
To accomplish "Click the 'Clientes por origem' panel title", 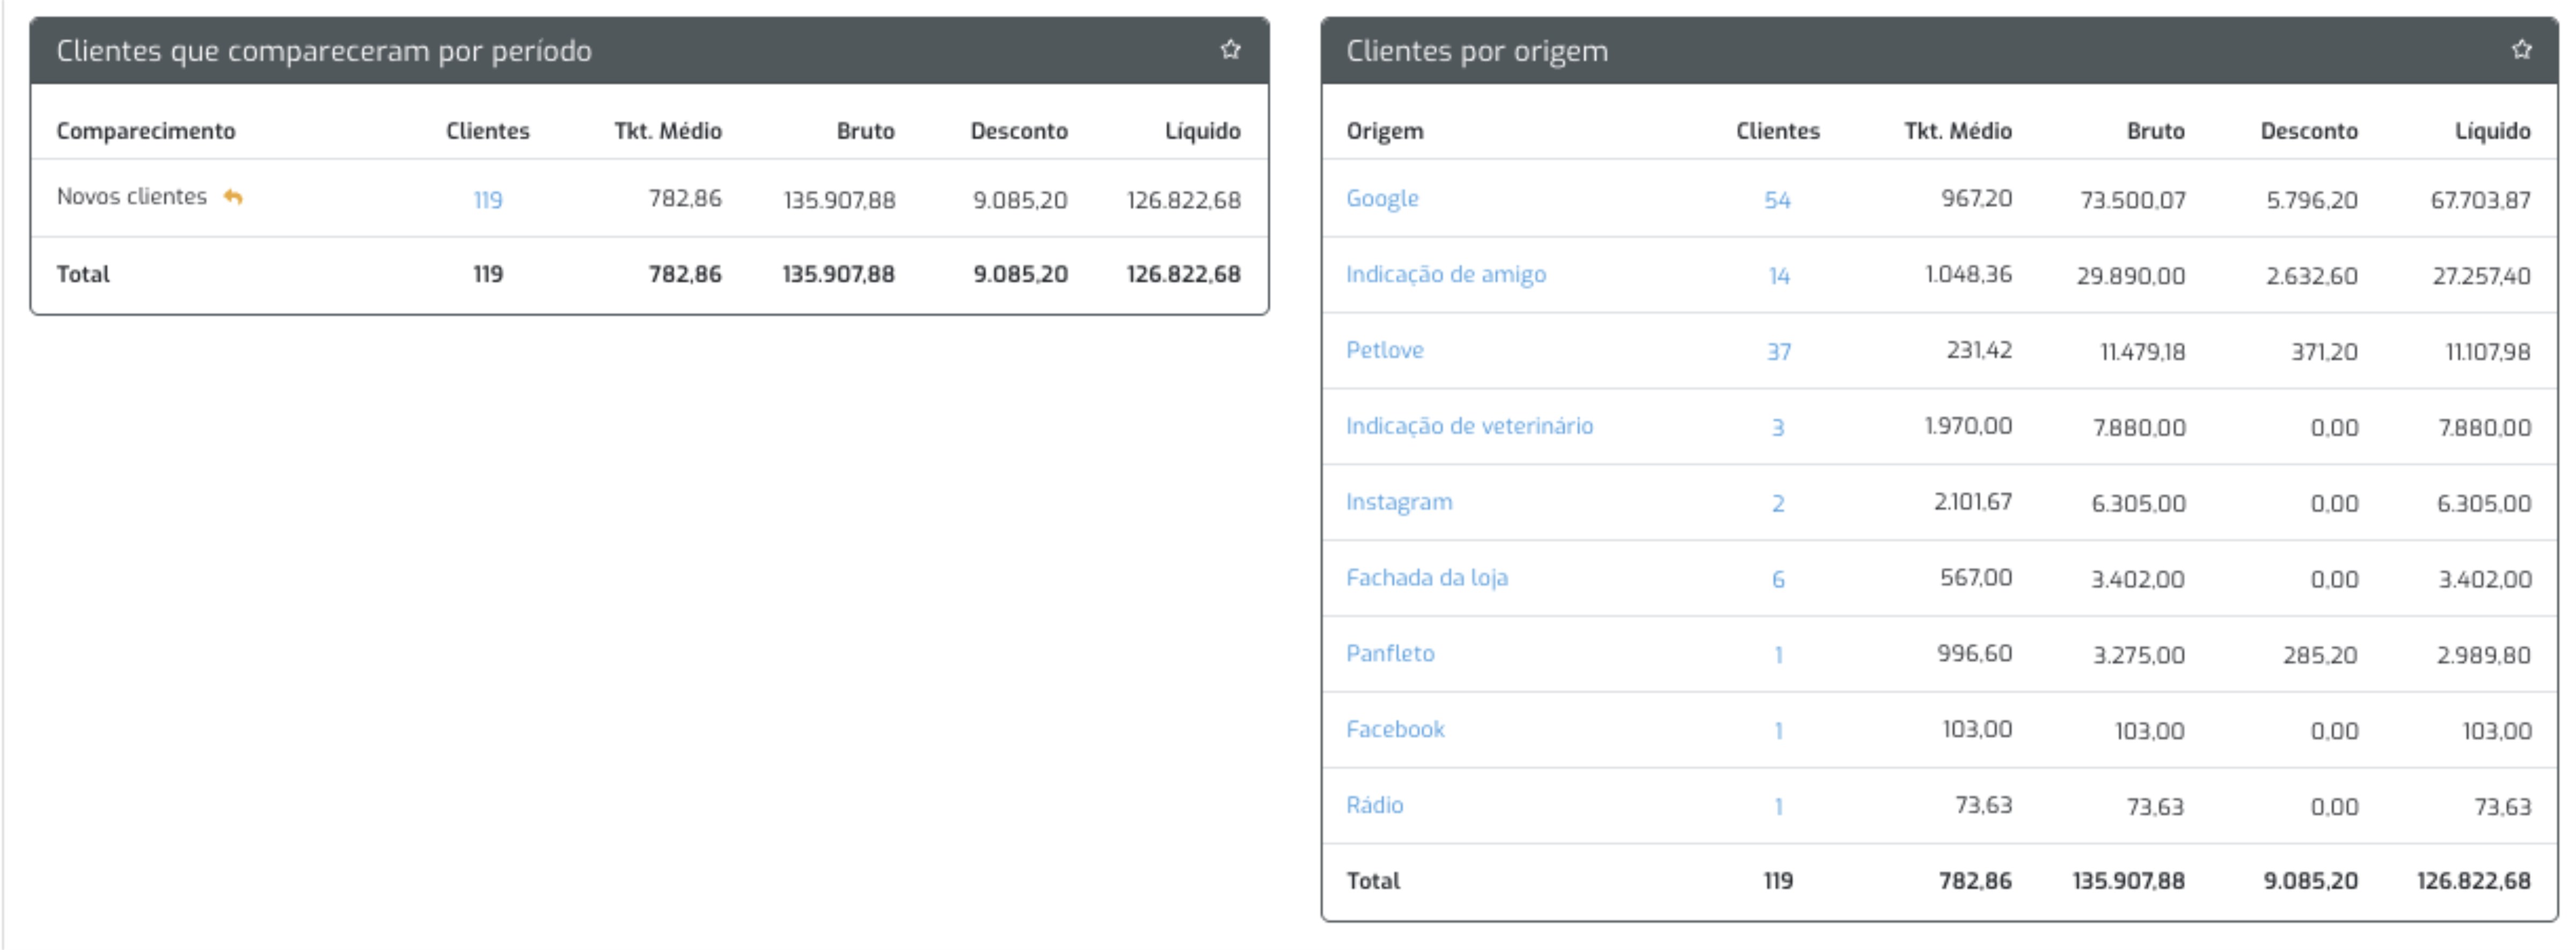I will [x=1476, y=51].
